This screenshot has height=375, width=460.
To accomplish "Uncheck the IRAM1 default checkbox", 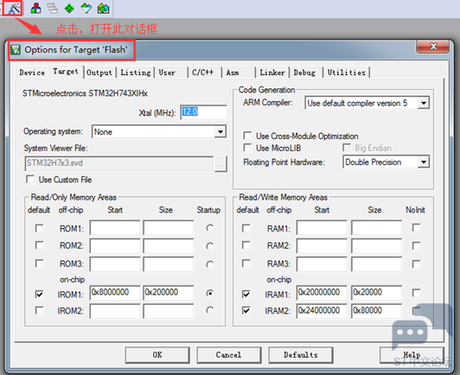I will click(x=246, y=294).
